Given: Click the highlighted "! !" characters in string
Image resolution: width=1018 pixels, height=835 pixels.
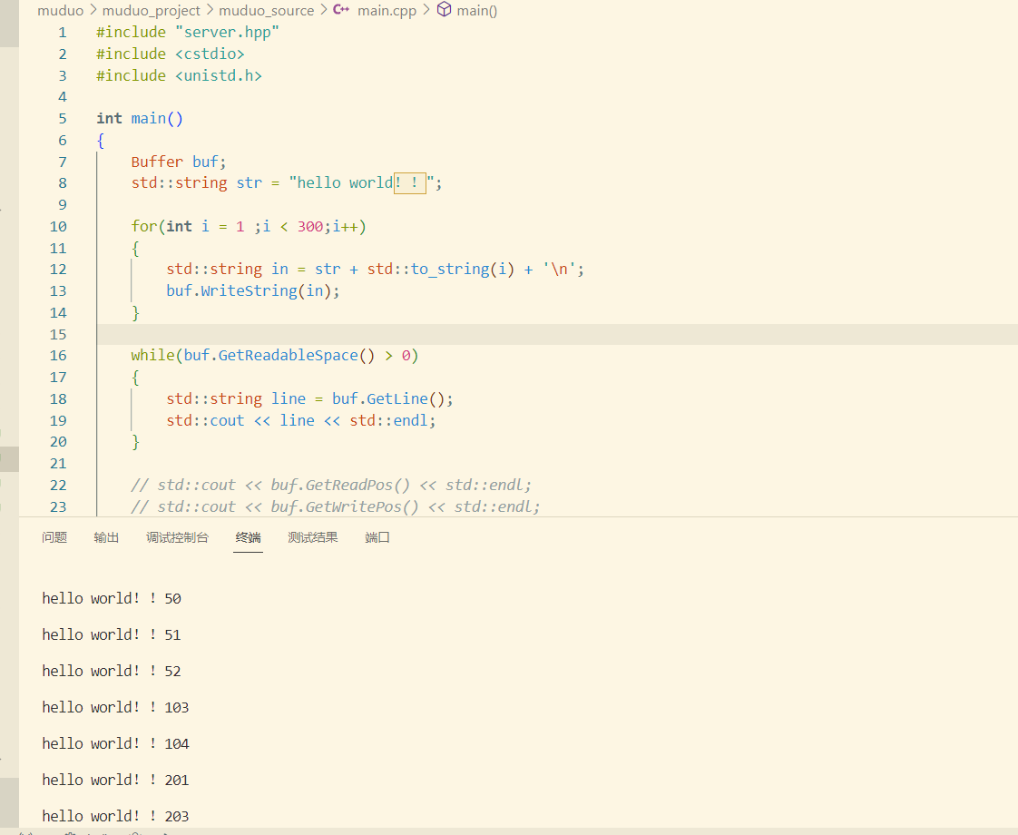Looking at the screenshot, I should (410, 183).
